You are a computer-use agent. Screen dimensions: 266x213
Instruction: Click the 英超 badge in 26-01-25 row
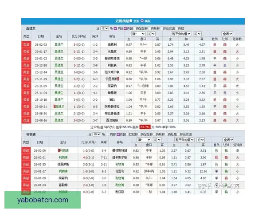27,164
